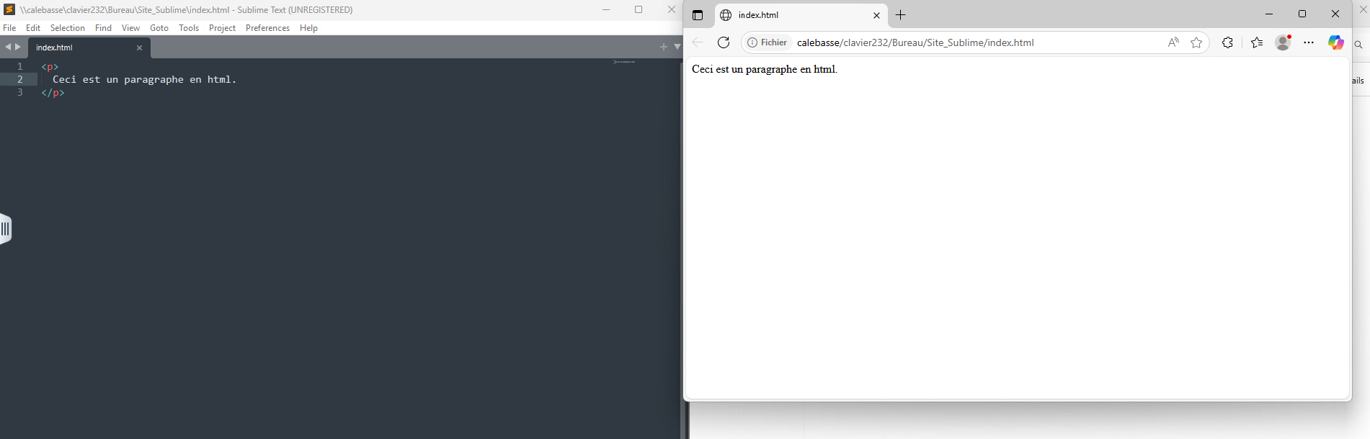
Task: Go to previous tab with left arrow
Action: coord(8,47)
